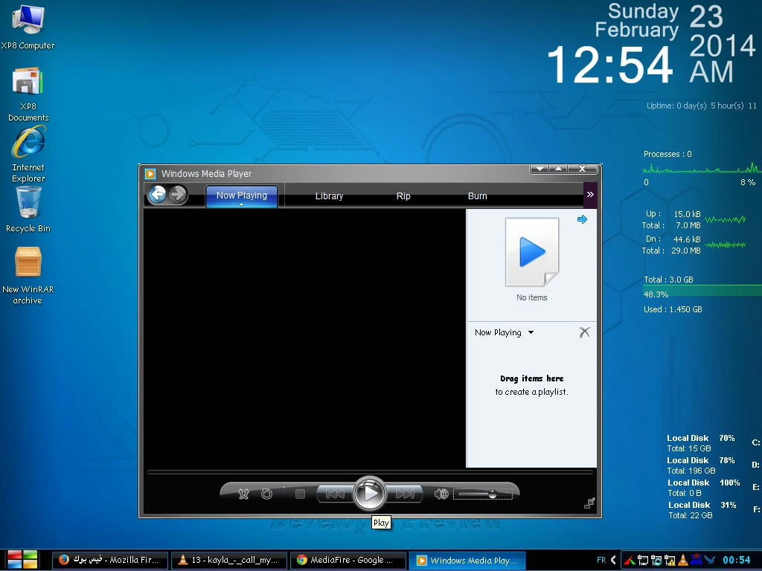Click the red and green tray icon
The image size is (762, 571).
630,561
